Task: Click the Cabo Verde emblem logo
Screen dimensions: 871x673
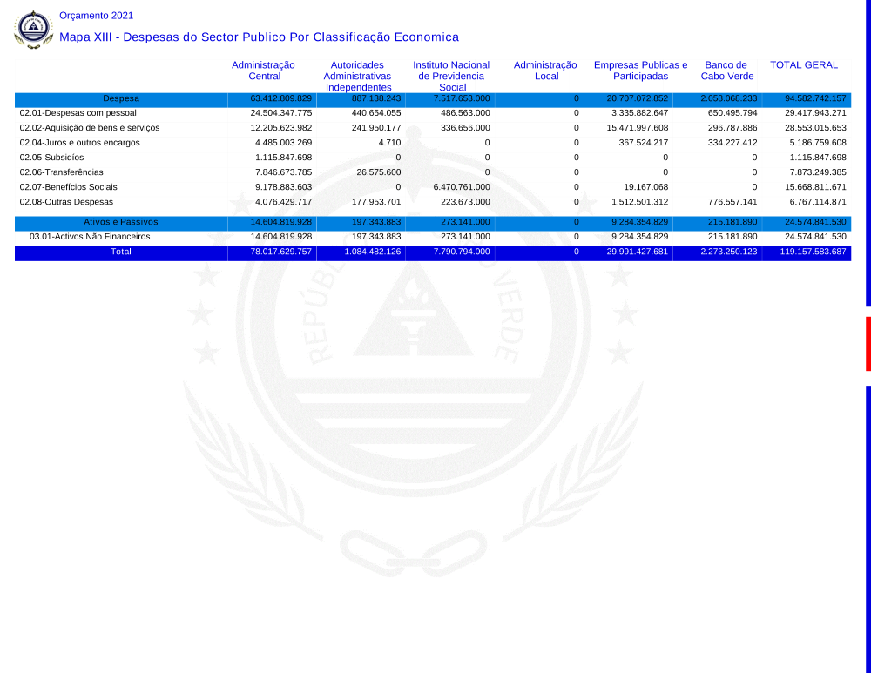Action: [33, 30]
